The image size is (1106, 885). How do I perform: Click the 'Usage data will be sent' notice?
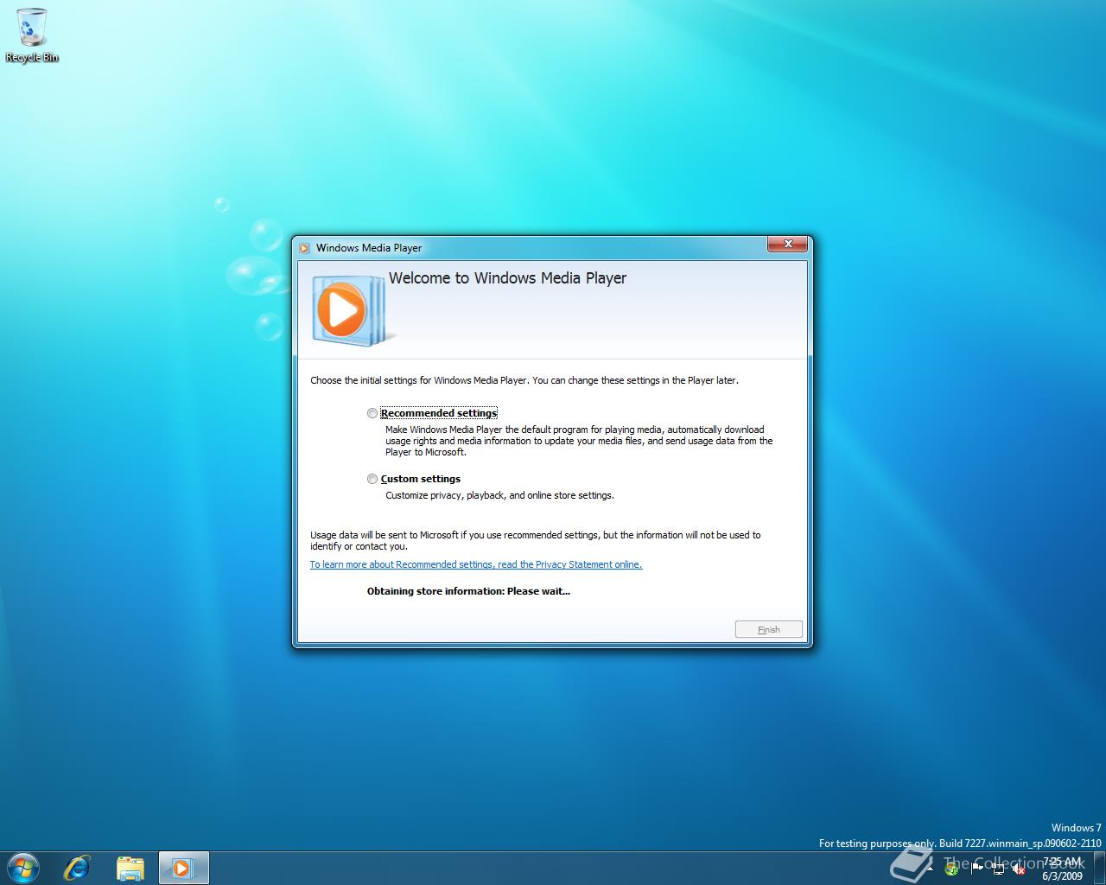(536, 540)
